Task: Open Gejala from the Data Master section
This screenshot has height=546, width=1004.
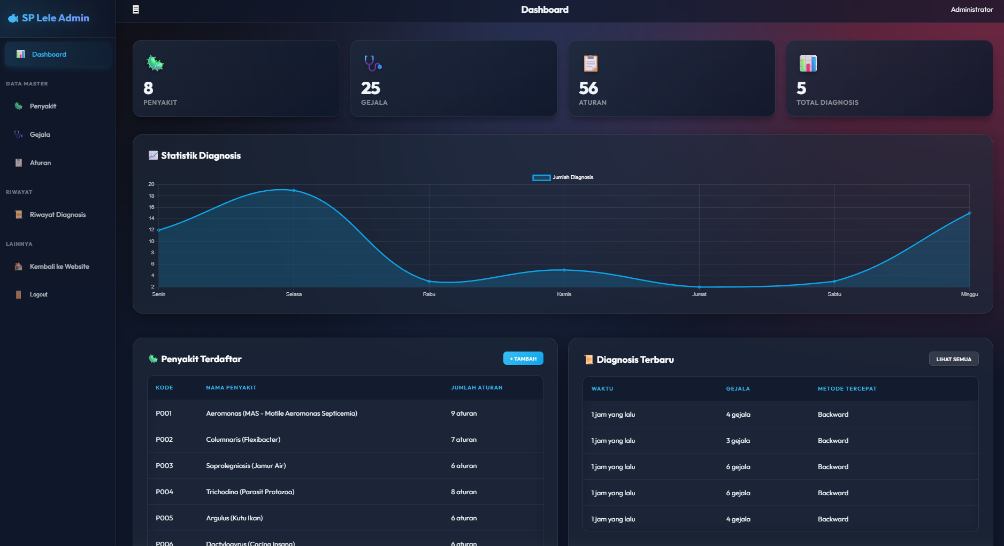Action: tap(40, 134)
